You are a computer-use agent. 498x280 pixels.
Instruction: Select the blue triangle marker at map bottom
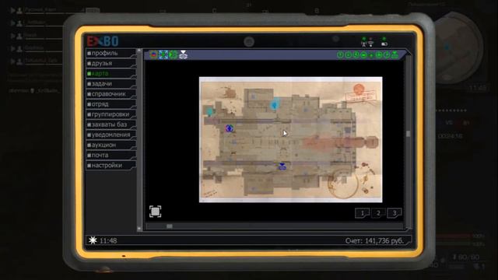click(282, 166)
